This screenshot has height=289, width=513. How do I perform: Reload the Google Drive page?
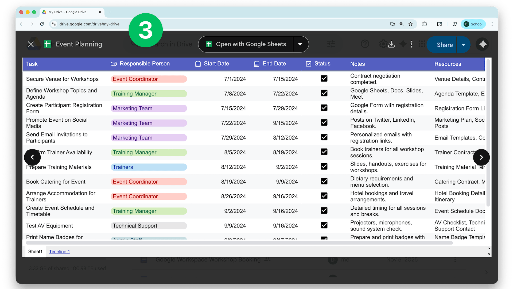[x=42, y=24]
